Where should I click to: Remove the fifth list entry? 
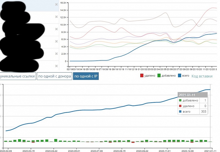(x=56, y=54)
